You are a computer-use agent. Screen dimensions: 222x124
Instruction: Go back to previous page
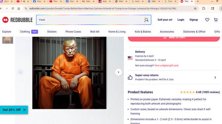click(x=1, y=9)
